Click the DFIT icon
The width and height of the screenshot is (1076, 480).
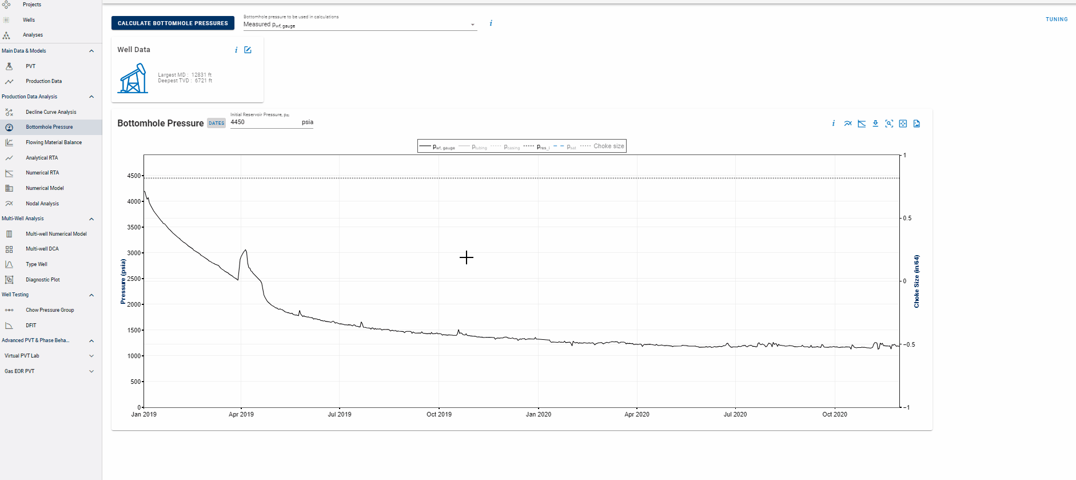(9, 326)
